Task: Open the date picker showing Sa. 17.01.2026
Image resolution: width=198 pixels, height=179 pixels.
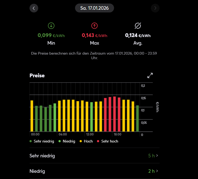Action: [x=95, y=8]
